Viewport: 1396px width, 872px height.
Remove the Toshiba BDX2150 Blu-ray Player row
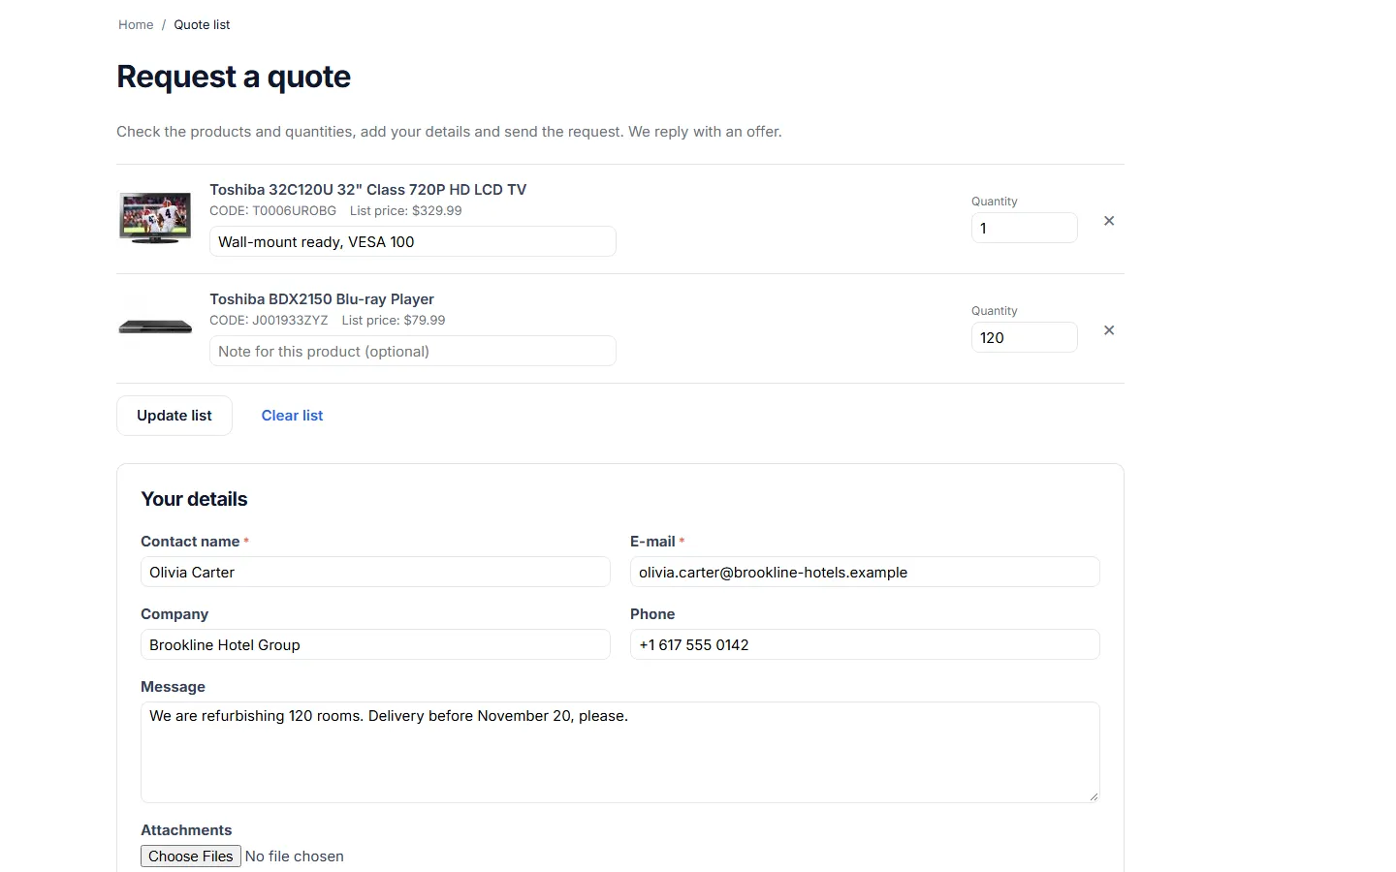pyautogui.click(x=1109, y=330)
